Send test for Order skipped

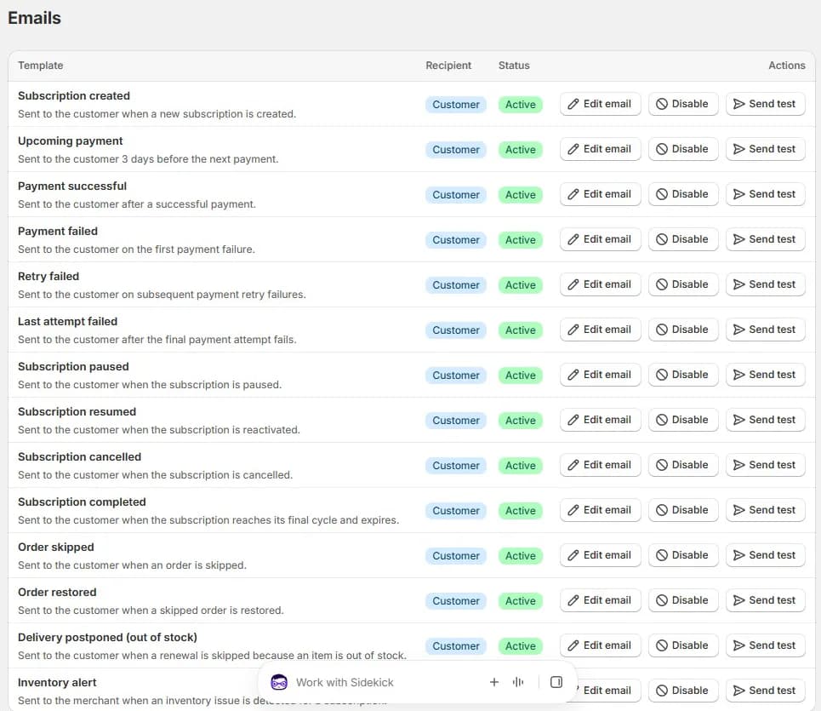[765, 554]
